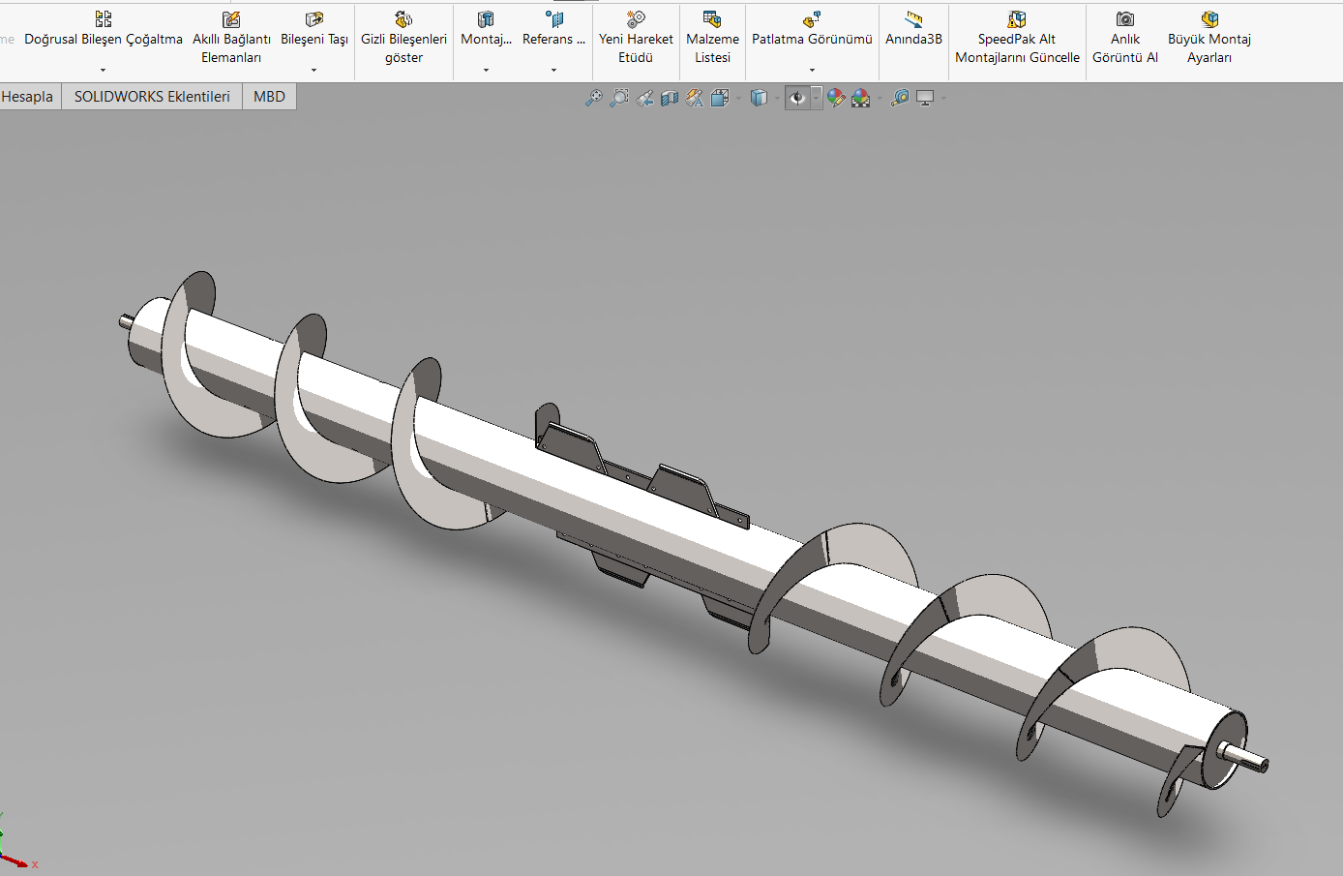Expand the Doğrusal Bileşen Çoğaltma dropdown arrow
This screenshot has width=1343, height=876.
pyautogui.click(x=103, y=70)
